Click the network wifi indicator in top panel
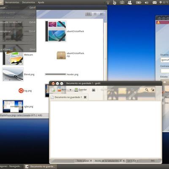Viewport: 169px width, 169px height. [108, 3]
